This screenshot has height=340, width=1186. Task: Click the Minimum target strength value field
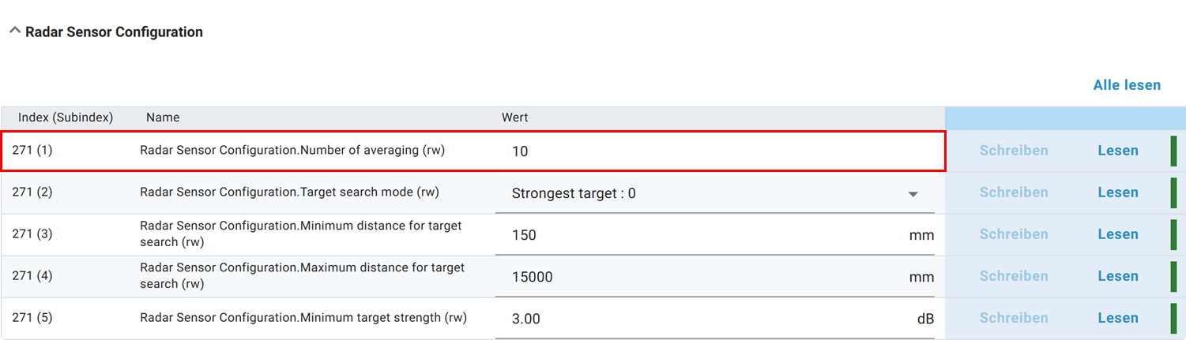[x=703, y=319]
